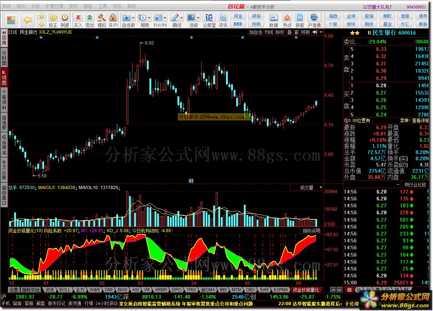
Task: Click the yellow down arrow icon
Action: pos(42,24)
